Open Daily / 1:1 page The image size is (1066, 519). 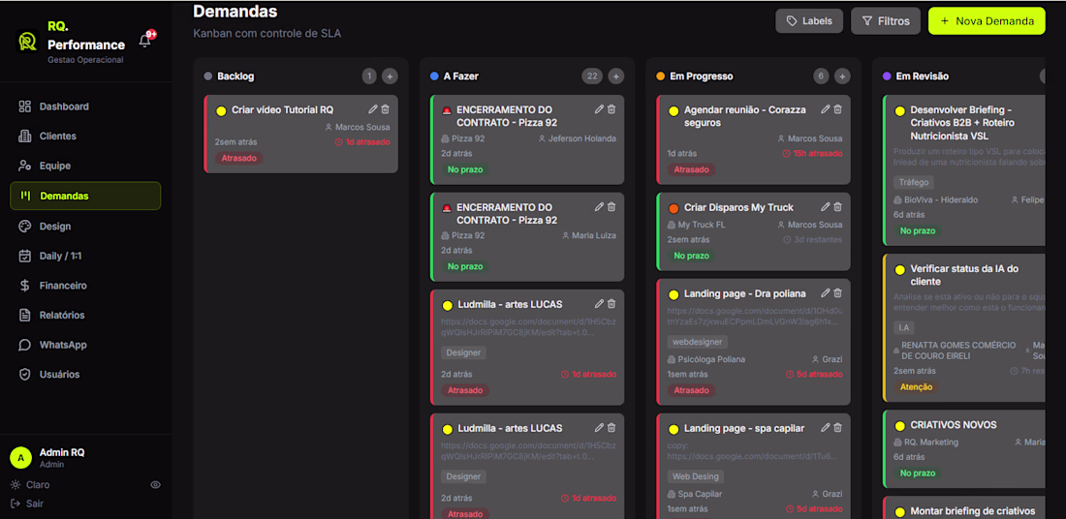[x=85, y=256]
